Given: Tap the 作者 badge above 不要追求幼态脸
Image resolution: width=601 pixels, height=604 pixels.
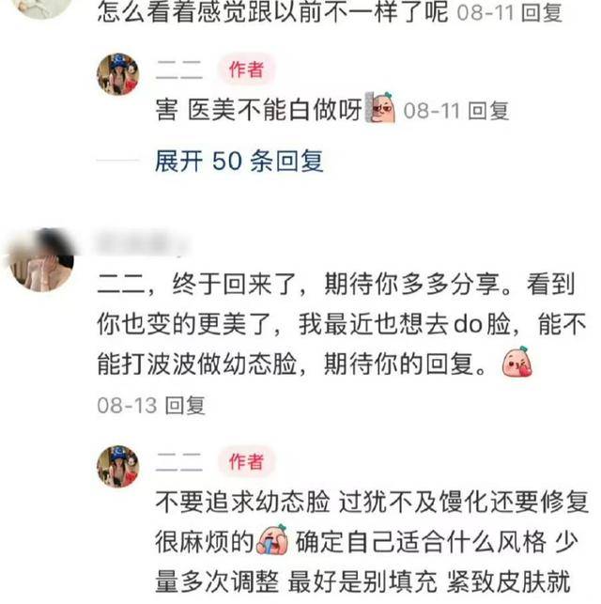Looking at the screenshot, I should click(246, 461).
